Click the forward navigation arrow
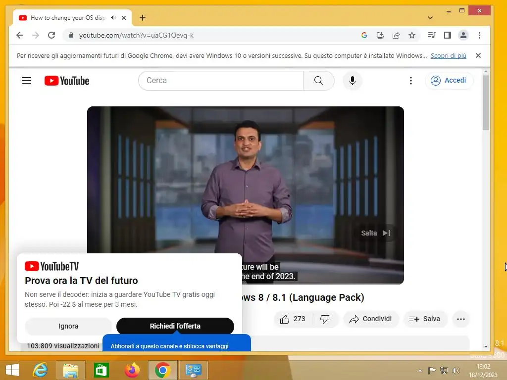The width and height of the screenshot is (507, 380). pyautogui.click(x=36, y=35)
